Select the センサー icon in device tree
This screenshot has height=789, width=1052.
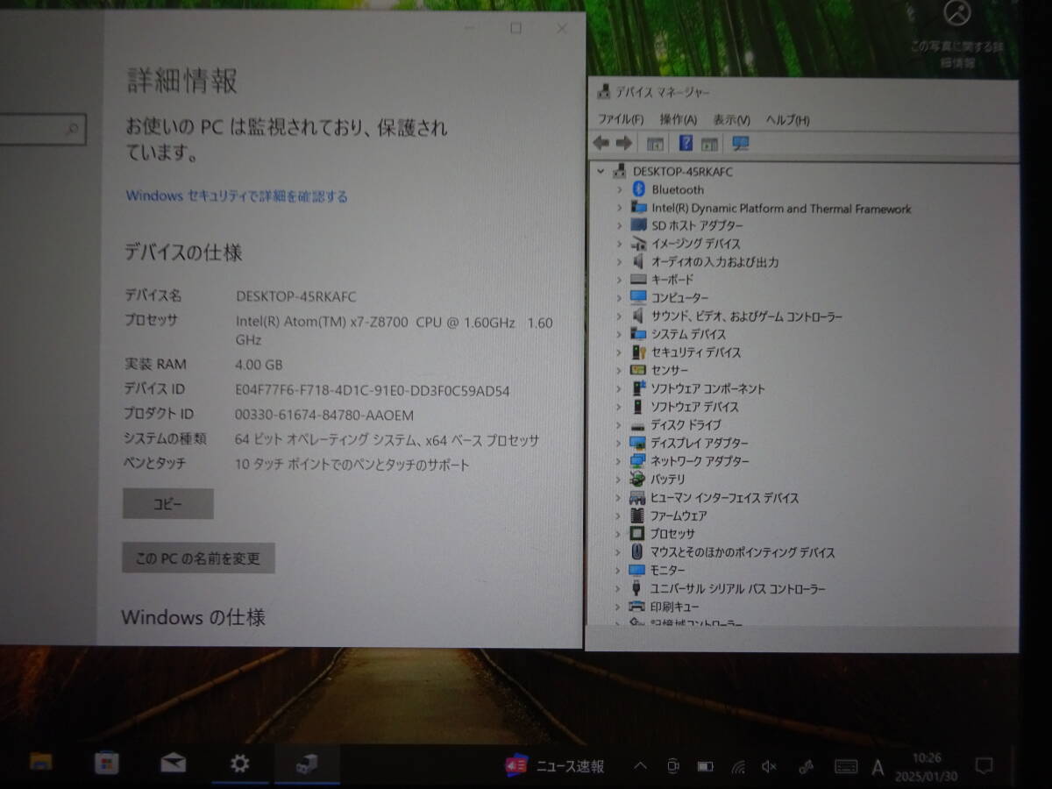(638, 370)
